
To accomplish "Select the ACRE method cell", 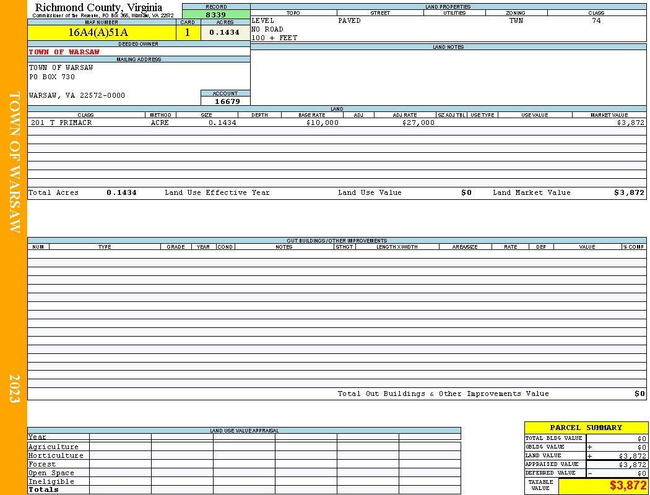I will click(160, 123).
